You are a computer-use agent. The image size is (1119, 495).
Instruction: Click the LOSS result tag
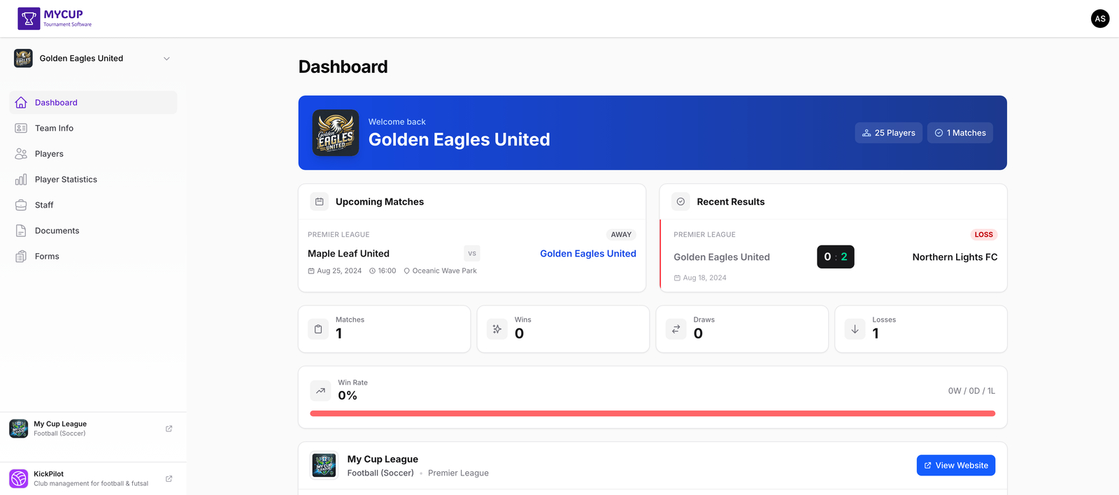click(x=983, y=235)
